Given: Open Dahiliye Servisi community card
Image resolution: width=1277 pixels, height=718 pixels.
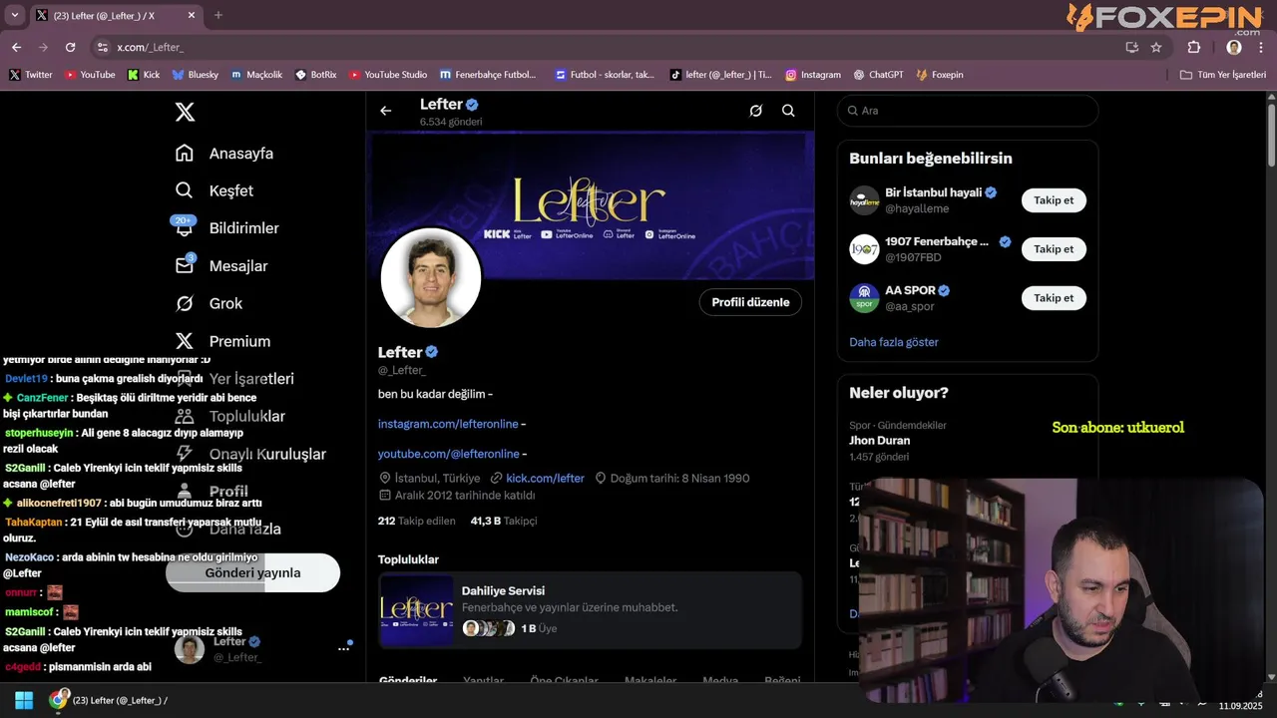Looking at the screenshot, I should [x=590, y=610].
